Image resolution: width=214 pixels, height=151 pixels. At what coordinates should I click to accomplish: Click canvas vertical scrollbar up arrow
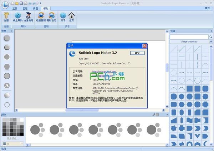pyautogui.click(x=167, y=31)
